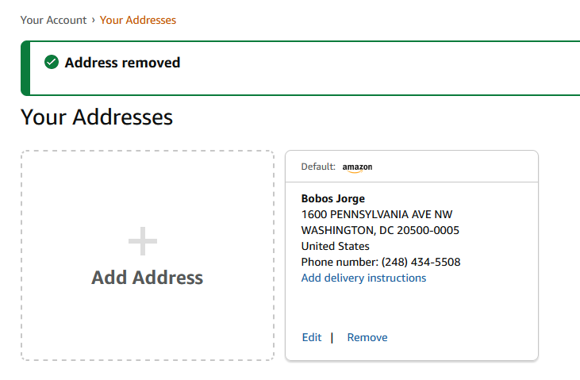Image resolution: width=580 pixels, height=380 pixels.
Task: Click the green success checkmark icon
Action: coord(52,62)
